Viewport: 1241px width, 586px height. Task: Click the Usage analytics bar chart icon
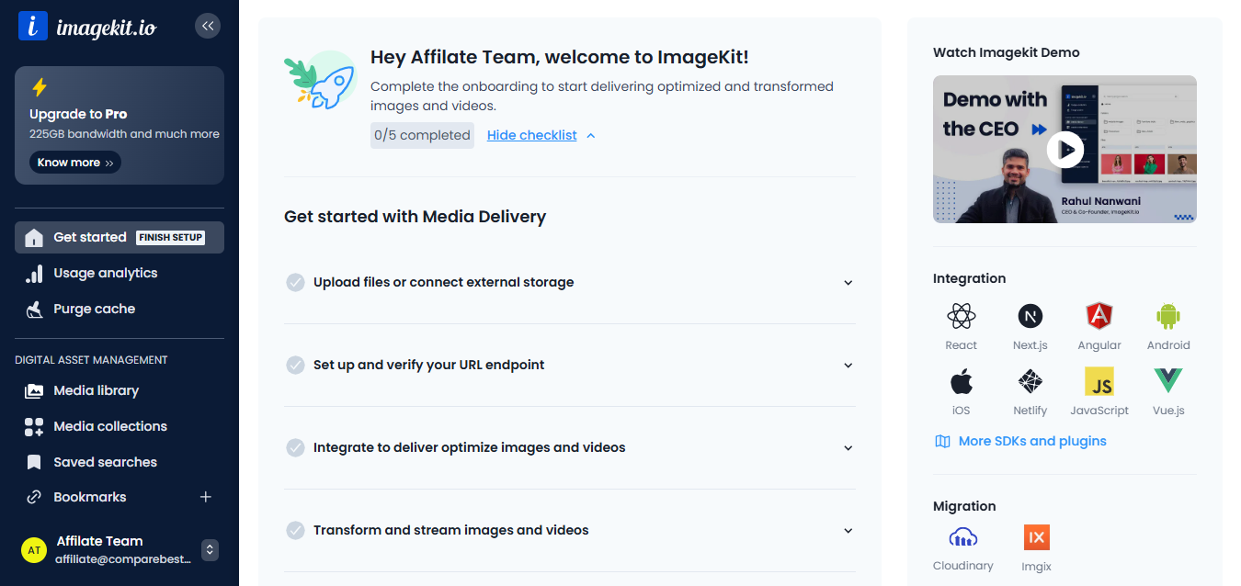[34, 274]
